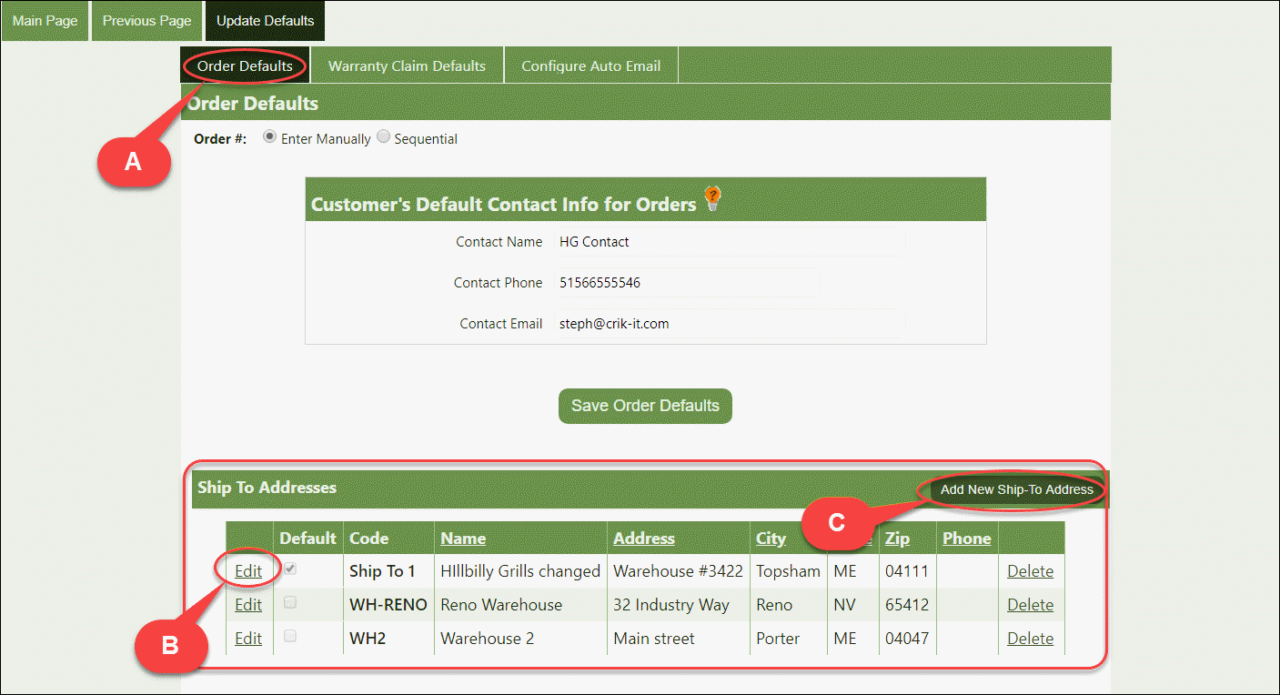Click Add New Ship-To Address button
Image resolution: width=1280 pixels, height=695 pixels.
[1016, 489]
